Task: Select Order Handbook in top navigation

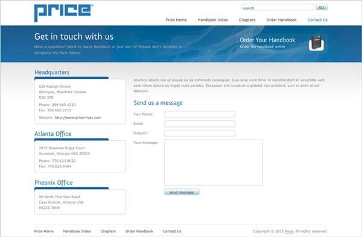Action: tap(281, 20)
